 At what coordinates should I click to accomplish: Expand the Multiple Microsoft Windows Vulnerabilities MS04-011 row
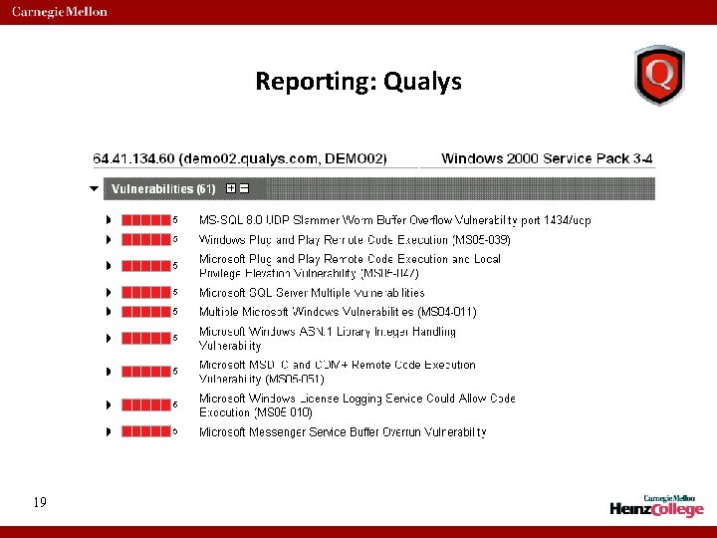click(109, 312)
